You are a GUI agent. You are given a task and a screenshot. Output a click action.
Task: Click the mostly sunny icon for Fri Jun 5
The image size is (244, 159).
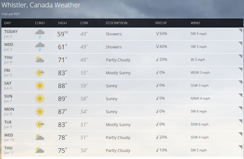40,72
